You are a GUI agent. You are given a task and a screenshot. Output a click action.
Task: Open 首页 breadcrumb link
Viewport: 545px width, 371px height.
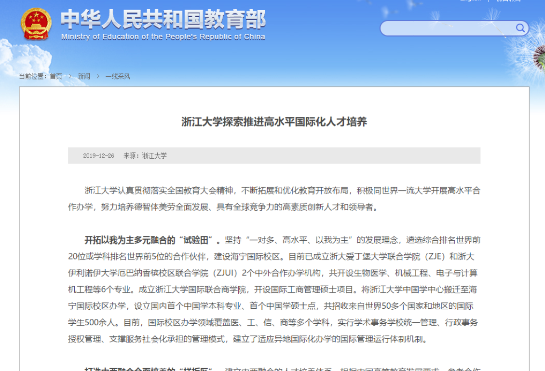tap(56, 76)
